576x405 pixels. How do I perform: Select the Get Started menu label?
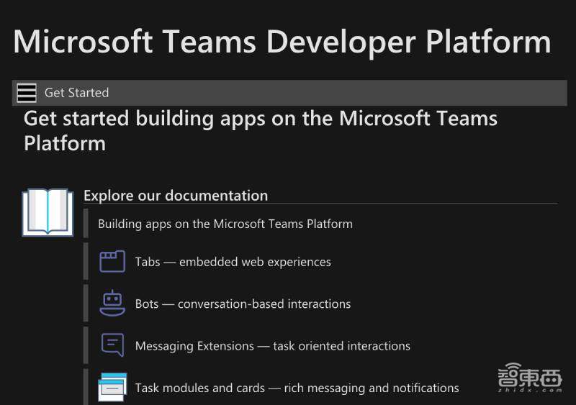pyautogui.click(x=76, y=93)
